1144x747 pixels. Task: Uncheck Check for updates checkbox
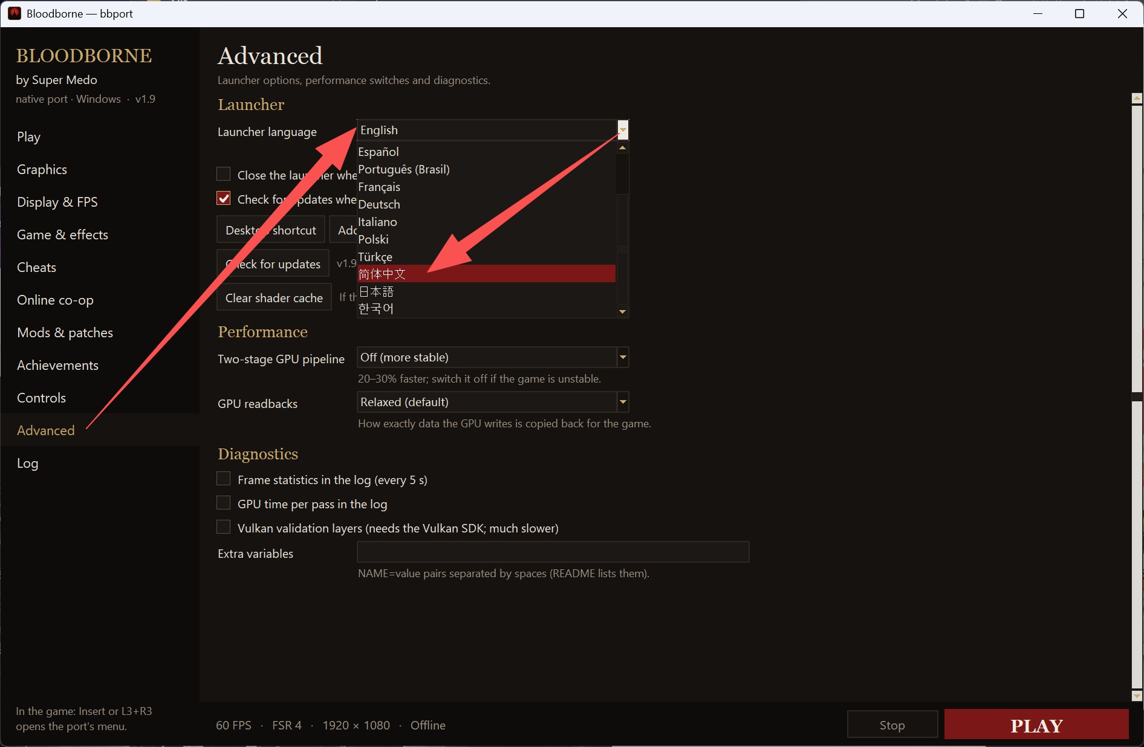[224, 198]
